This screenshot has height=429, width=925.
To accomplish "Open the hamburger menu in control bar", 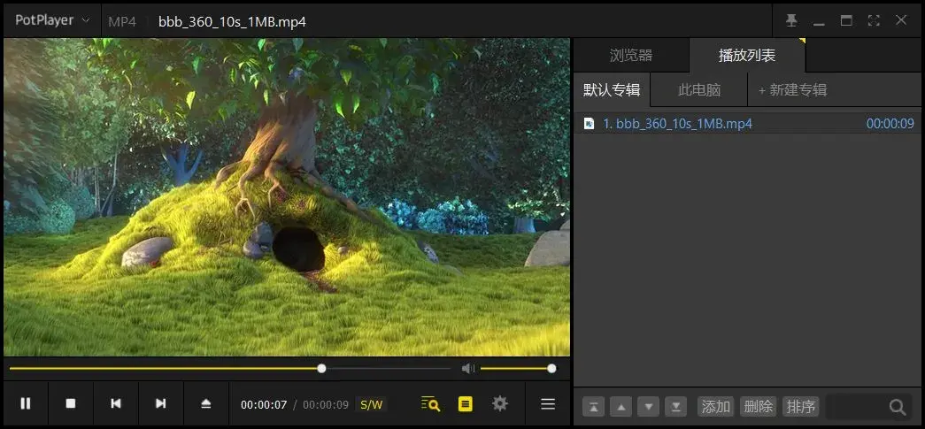I will point(548,404).
